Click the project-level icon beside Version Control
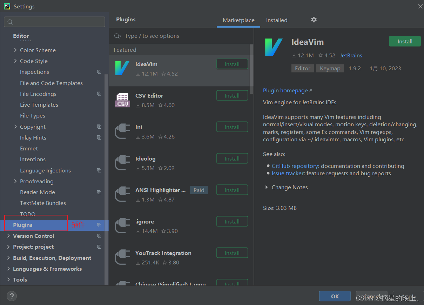 tap(99, 236)
